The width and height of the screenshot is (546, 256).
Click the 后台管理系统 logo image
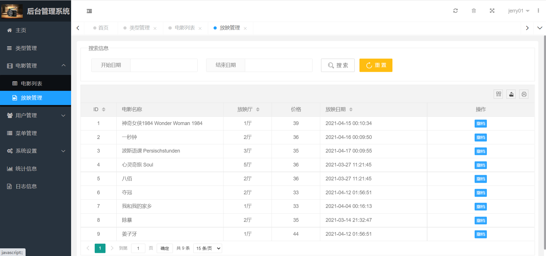12,11
